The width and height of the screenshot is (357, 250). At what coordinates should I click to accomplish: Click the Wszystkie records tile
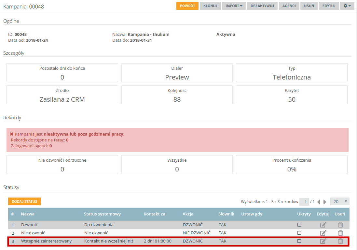click(x=177, y=165)
